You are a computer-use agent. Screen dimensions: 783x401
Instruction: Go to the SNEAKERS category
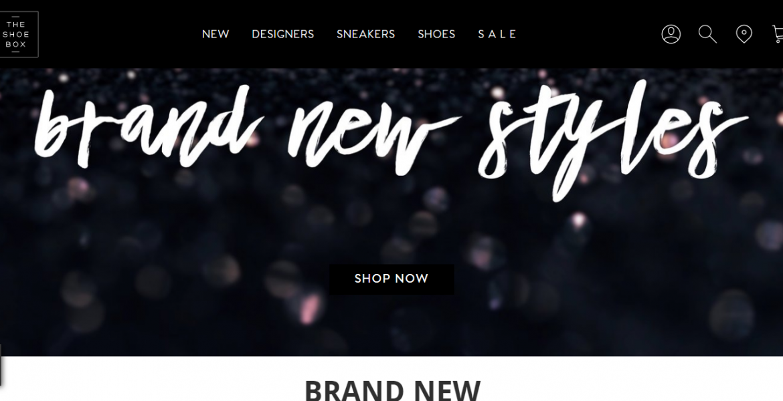point(365,34)
